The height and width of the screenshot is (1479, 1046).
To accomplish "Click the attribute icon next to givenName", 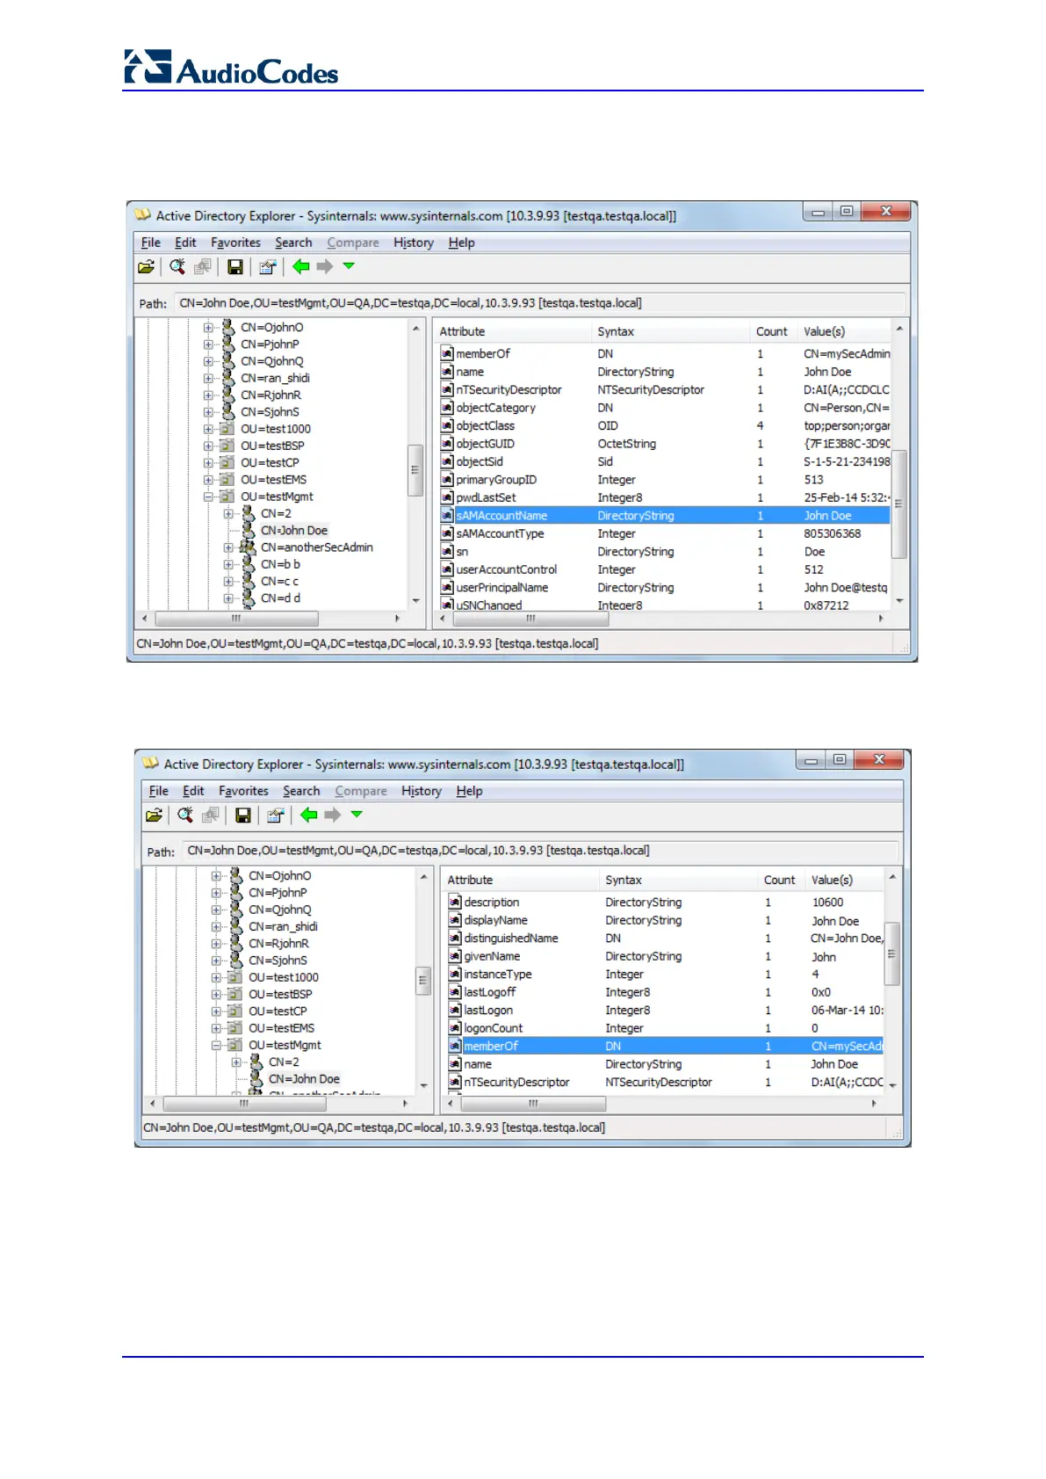I will [455, 956].
